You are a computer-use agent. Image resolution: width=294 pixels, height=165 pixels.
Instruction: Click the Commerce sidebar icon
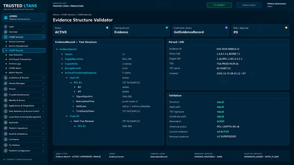pyautogui.click(x=6, y=139)
